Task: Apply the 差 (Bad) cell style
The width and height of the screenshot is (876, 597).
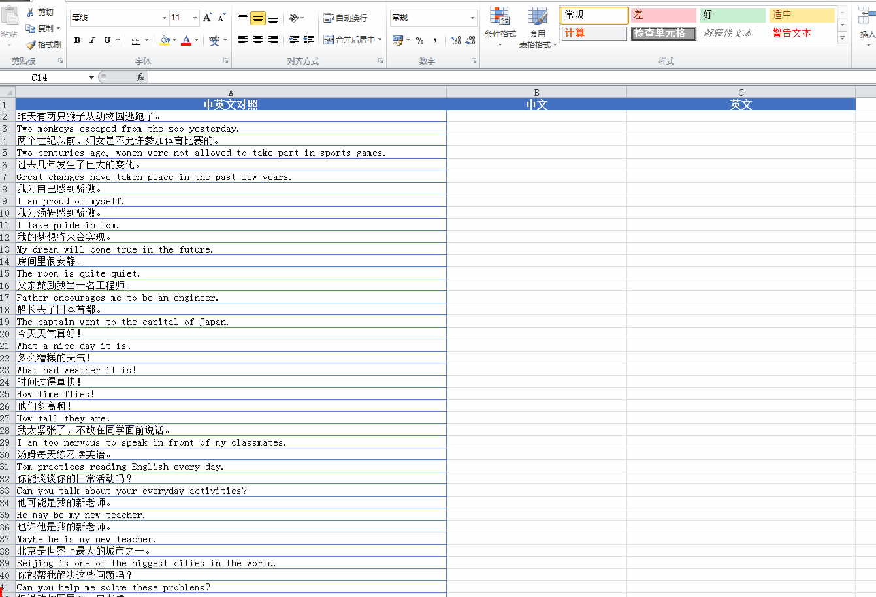Action: point(664,15)
